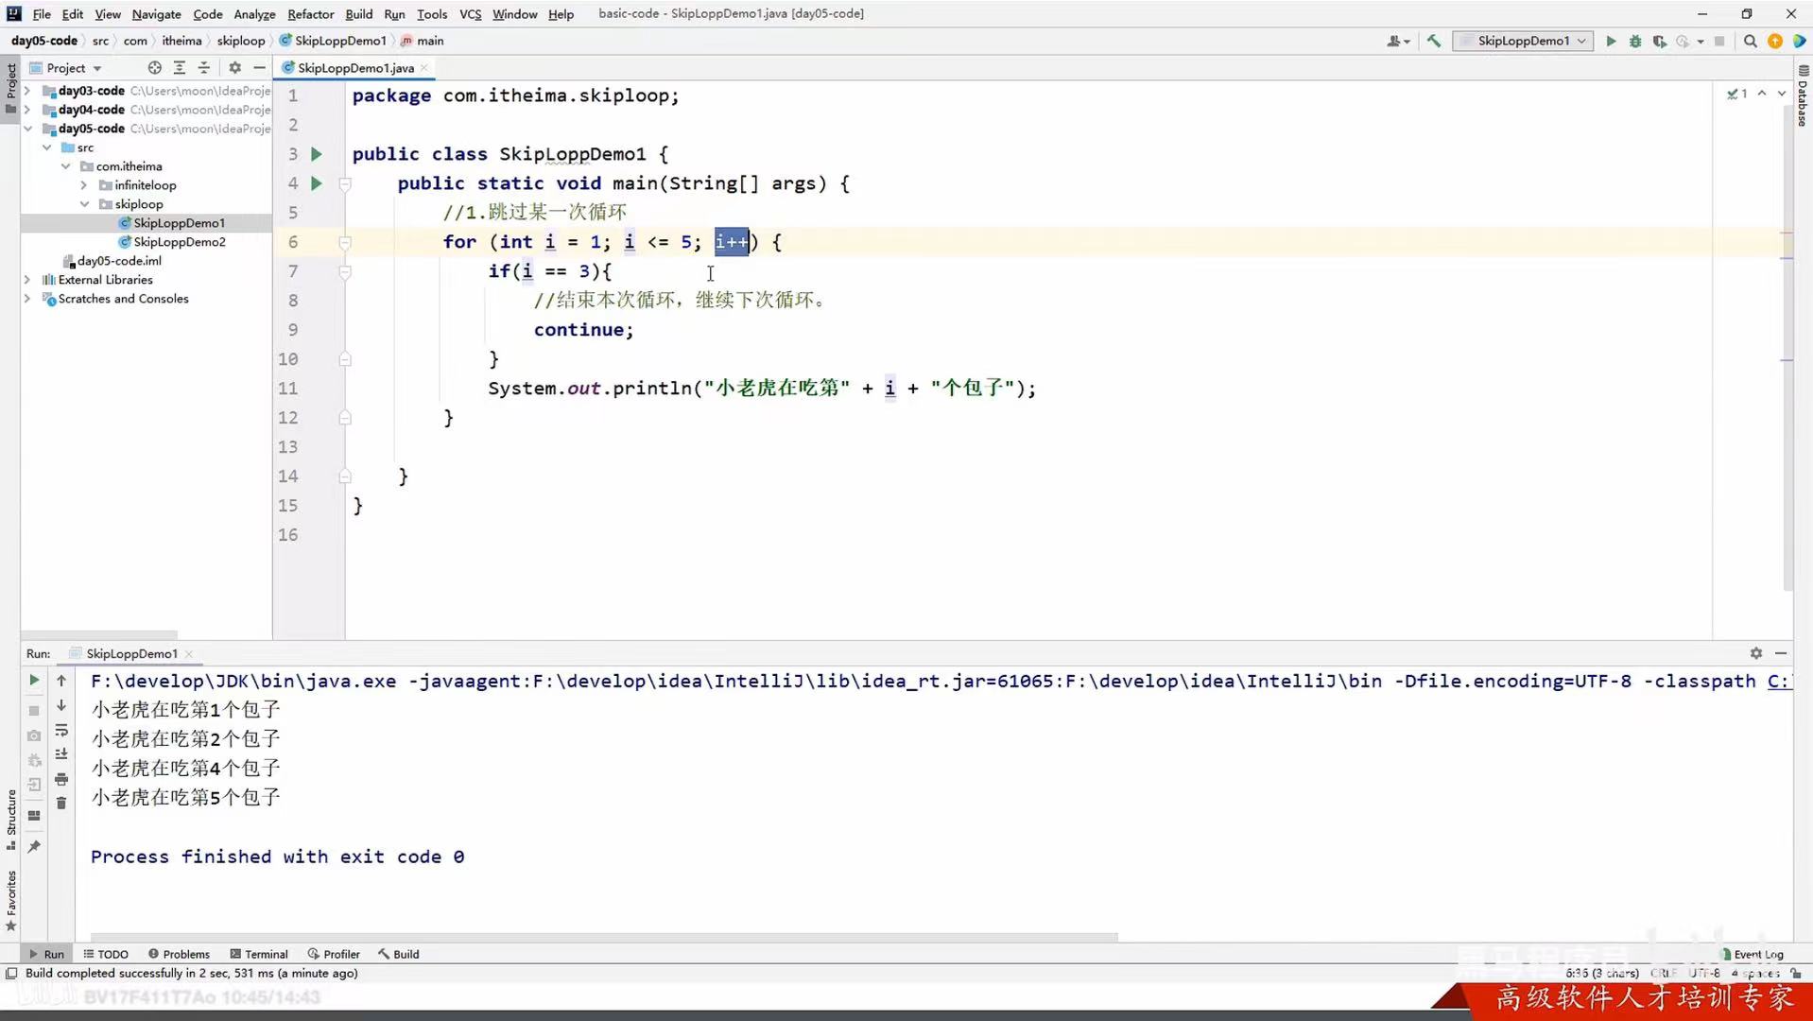
Task: Expand the day03-code project node
Action: tap(27, 91)
